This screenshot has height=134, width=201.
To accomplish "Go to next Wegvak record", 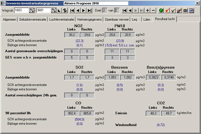I will (x=84, y=10).
